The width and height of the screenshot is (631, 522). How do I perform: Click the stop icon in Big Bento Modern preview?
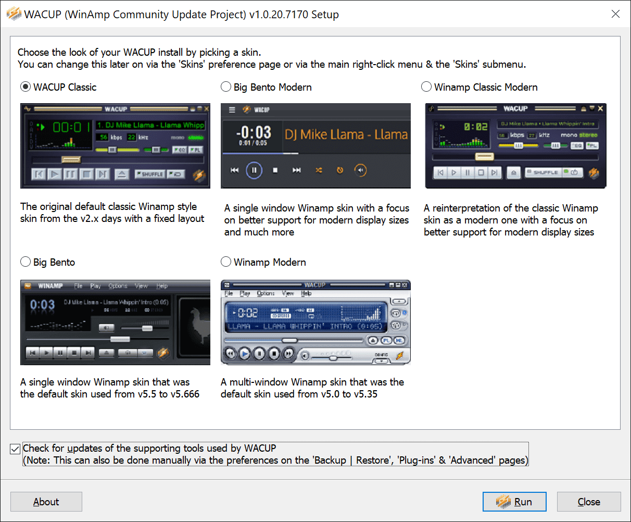(275, 170)
